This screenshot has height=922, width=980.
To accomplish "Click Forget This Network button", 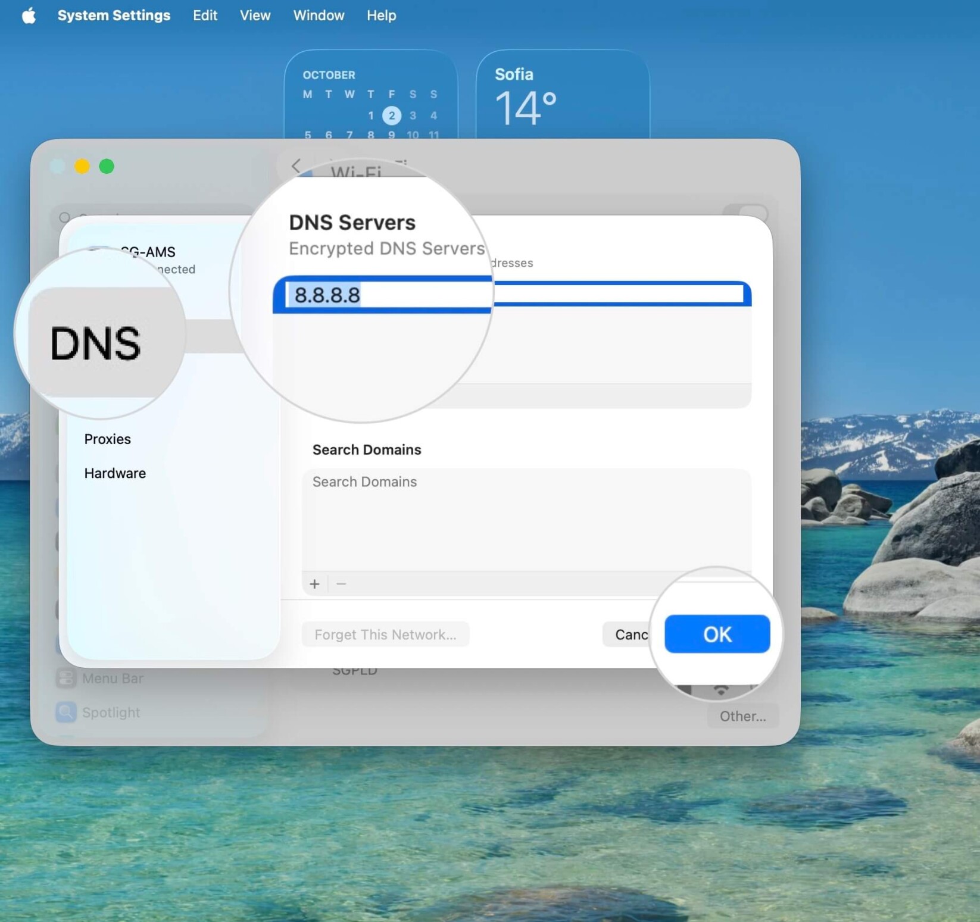I will tap(385, 635).
